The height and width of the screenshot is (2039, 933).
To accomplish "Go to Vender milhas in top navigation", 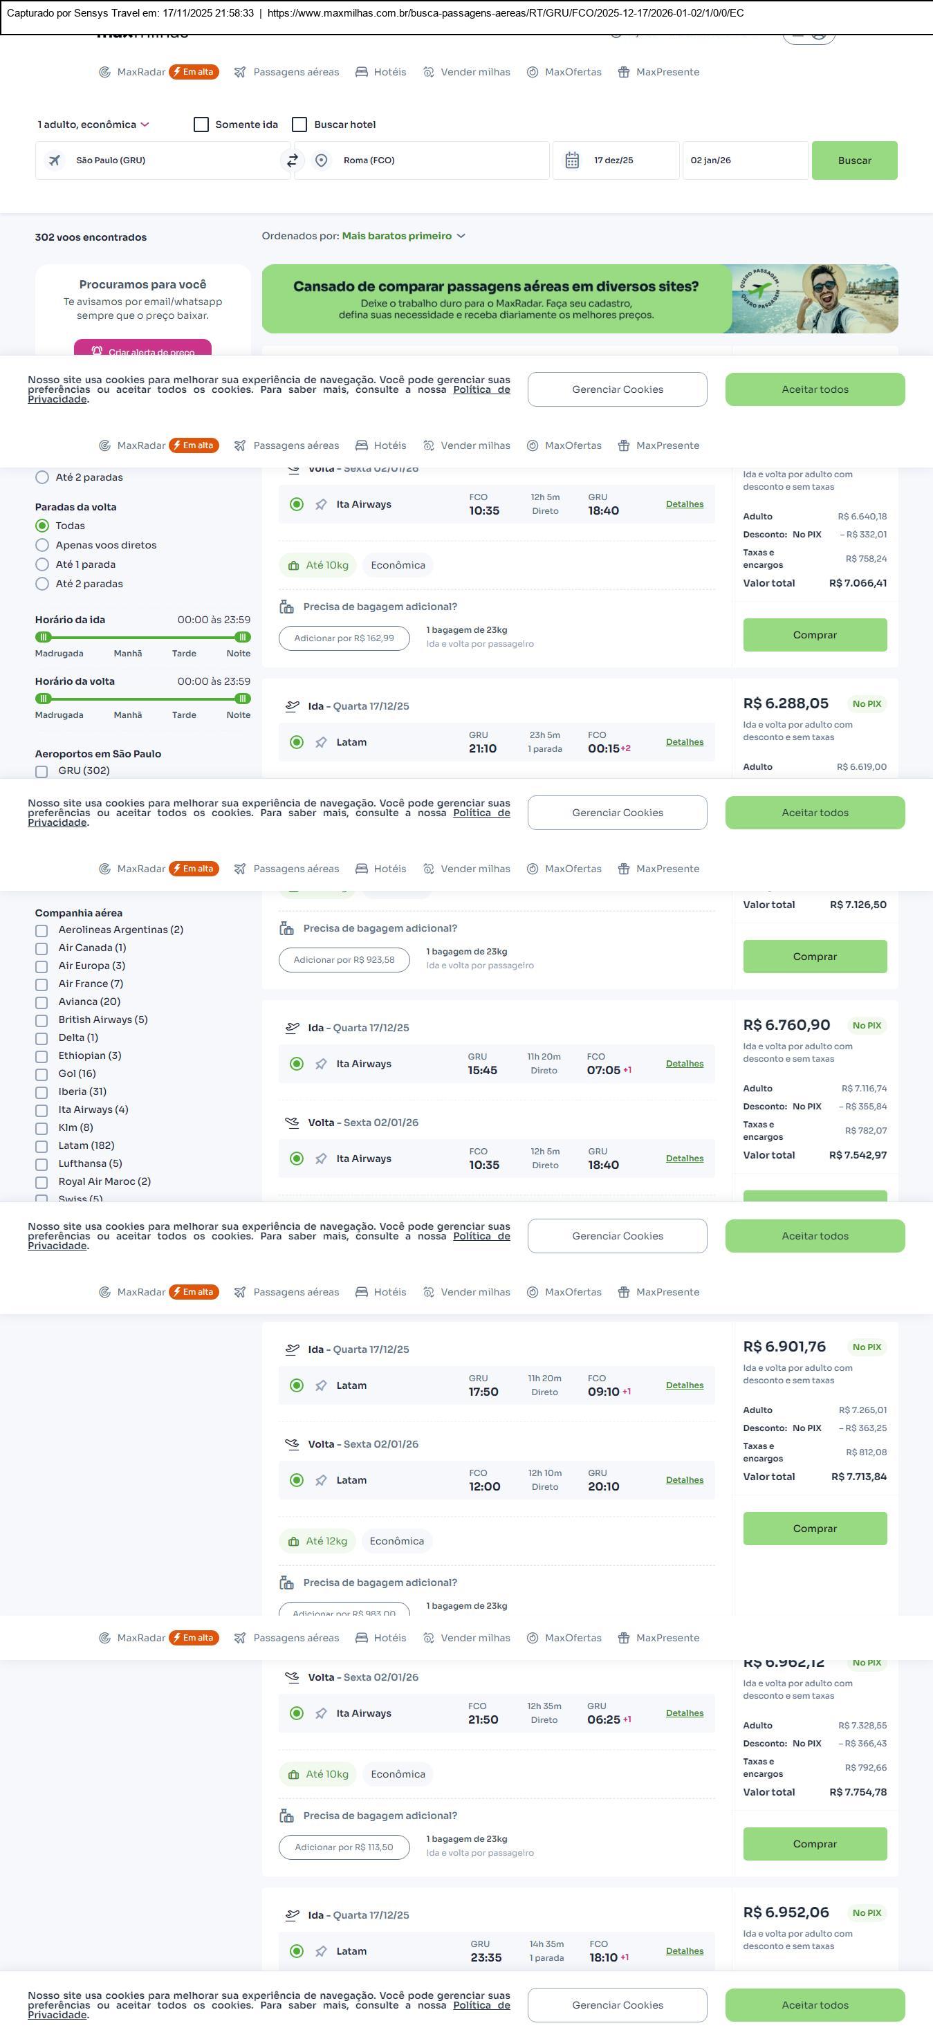I will tap(466, 72).
